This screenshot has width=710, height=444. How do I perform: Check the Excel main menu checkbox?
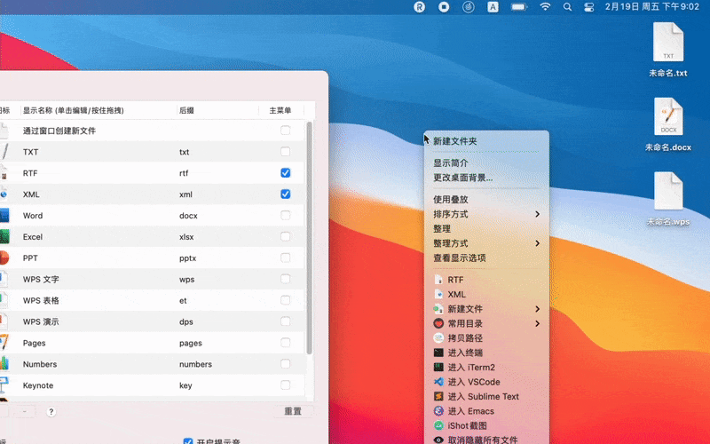(285, 236)
